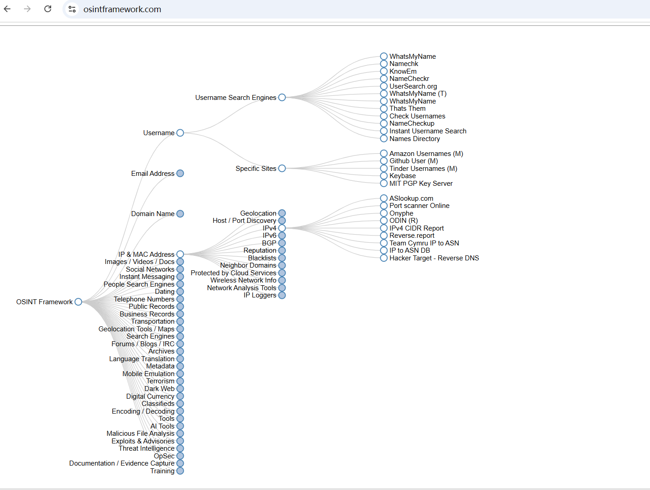Viewport: 650px width, 490px height.
Task: Open the Instant Username Search link
Action: pyautogui.click(x=428, y=131)
